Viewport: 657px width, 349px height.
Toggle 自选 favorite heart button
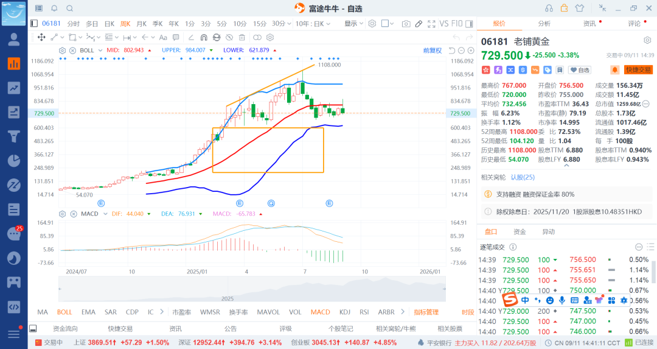click(580, 70)
